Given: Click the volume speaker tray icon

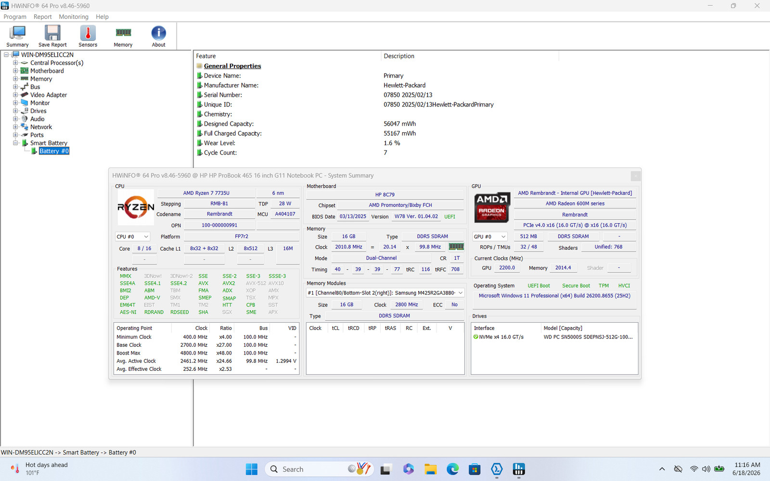Looking at the screenshot, I should (706, 469).
